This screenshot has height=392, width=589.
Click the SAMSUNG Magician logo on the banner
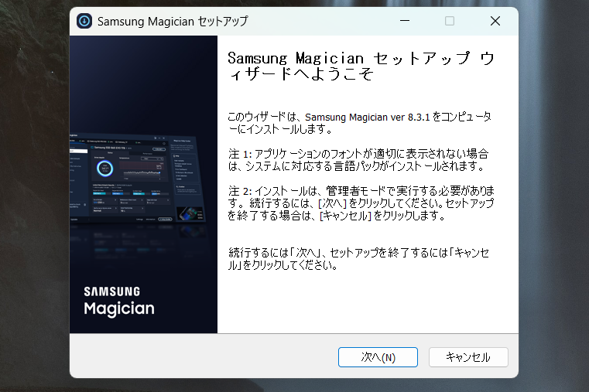click(119, 302)
